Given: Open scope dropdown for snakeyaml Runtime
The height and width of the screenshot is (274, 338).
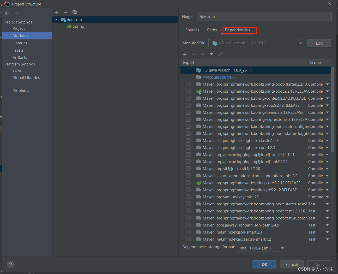Looking at the screenshot, I should tap(327, 197).
